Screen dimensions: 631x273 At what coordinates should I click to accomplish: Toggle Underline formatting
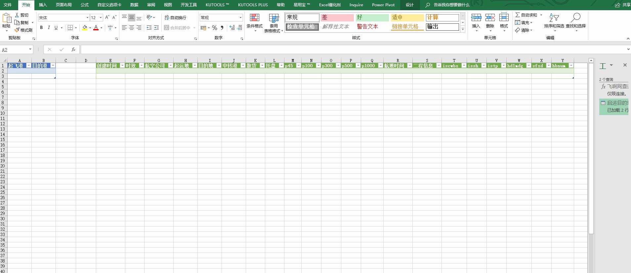[56, 28]
